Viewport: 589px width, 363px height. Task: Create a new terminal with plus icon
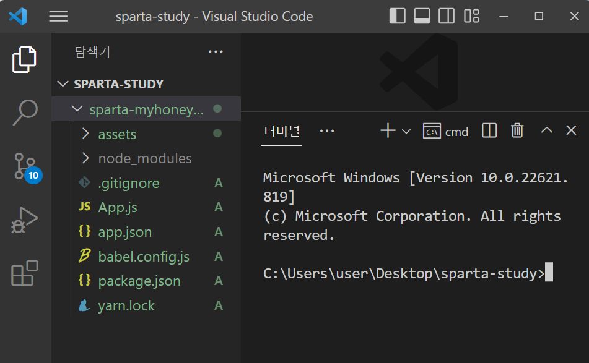(x=388, y=131)
